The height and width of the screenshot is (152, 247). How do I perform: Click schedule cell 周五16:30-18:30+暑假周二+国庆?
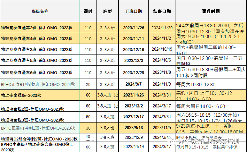pyautogui.click(x=211, y=72)
